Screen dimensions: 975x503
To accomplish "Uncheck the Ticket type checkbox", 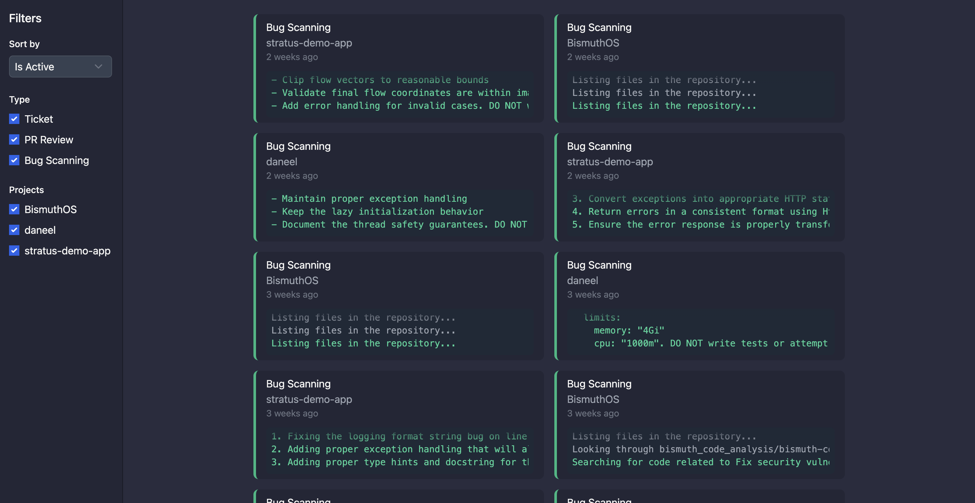I will (15, 119).
